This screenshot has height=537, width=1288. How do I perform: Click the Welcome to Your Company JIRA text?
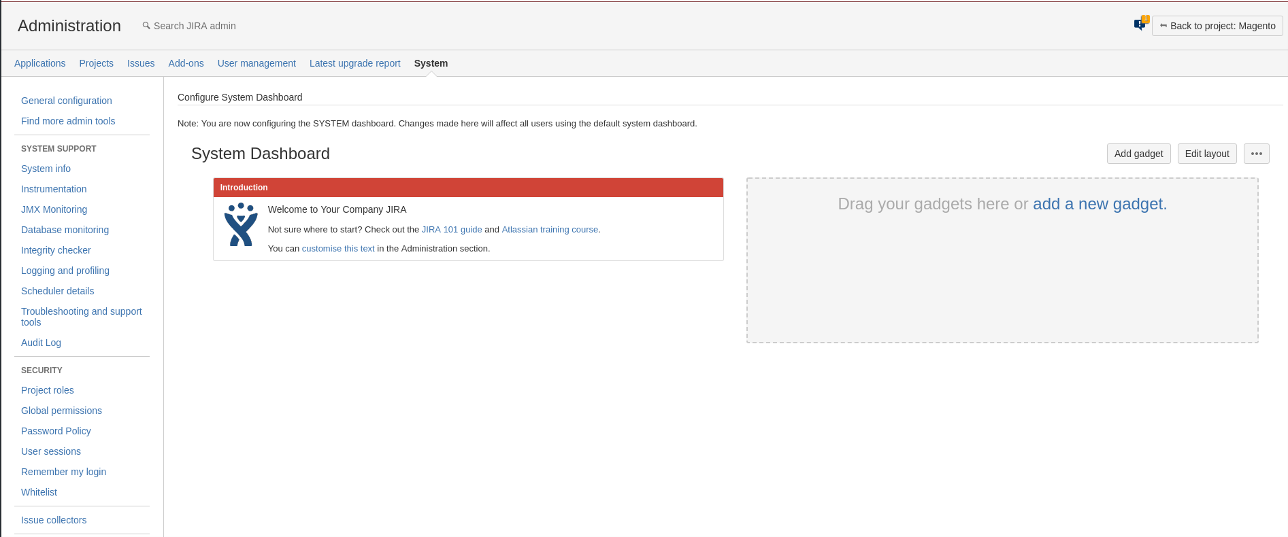click(337, 209)
